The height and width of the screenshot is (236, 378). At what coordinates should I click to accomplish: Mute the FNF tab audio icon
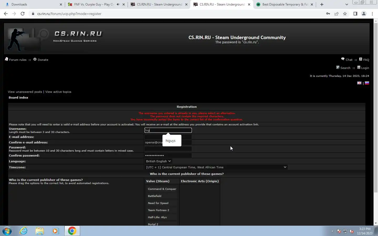pos(118,4)
